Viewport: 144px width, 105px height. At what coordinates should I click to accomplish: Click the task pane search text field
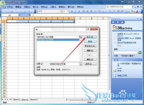(126, 52)
